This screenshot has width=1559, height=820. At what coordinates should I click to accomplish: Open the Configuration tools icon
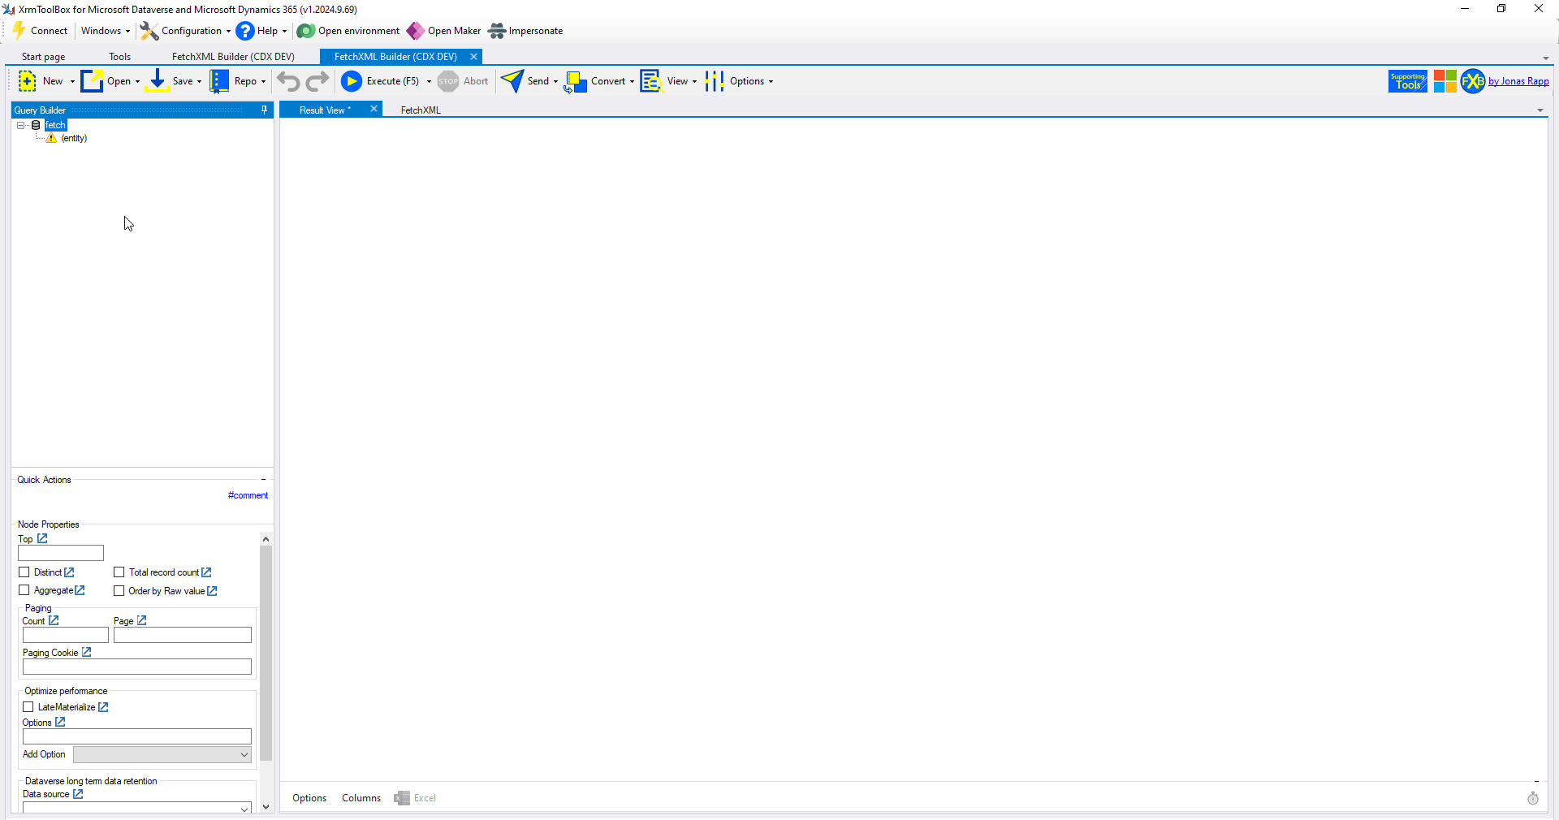[x=149, y=31]
